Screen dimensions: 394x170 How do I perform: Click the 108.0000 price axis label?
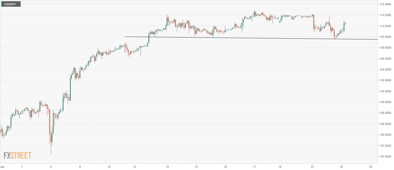click(385, 135)
